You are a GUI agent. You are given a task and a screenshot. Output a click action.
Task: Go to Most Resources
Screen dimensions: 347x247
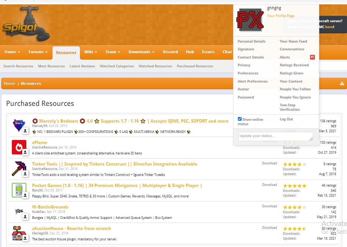click(51, 66)
